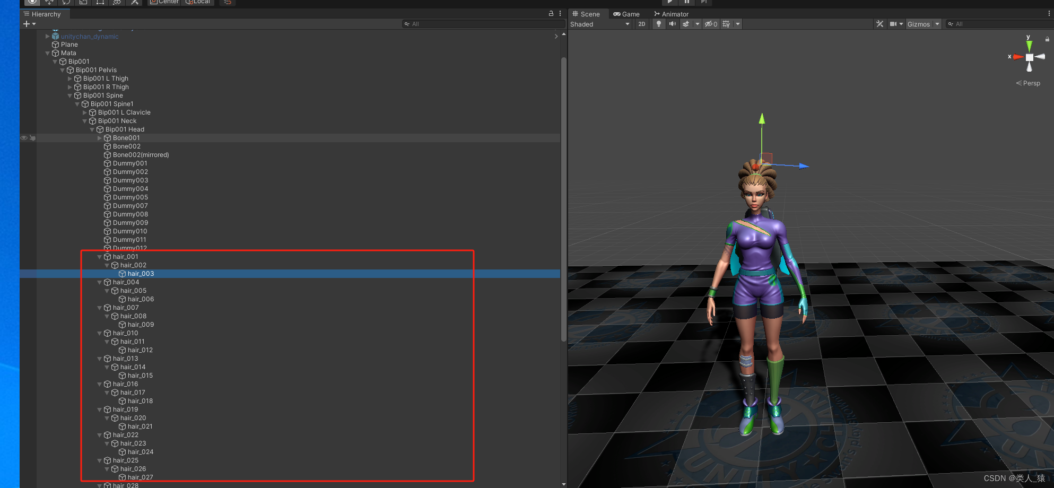Toggle audio in the Scene view toolbar
This screenshot has width=1054, height=488.
[x=673, y=24]
